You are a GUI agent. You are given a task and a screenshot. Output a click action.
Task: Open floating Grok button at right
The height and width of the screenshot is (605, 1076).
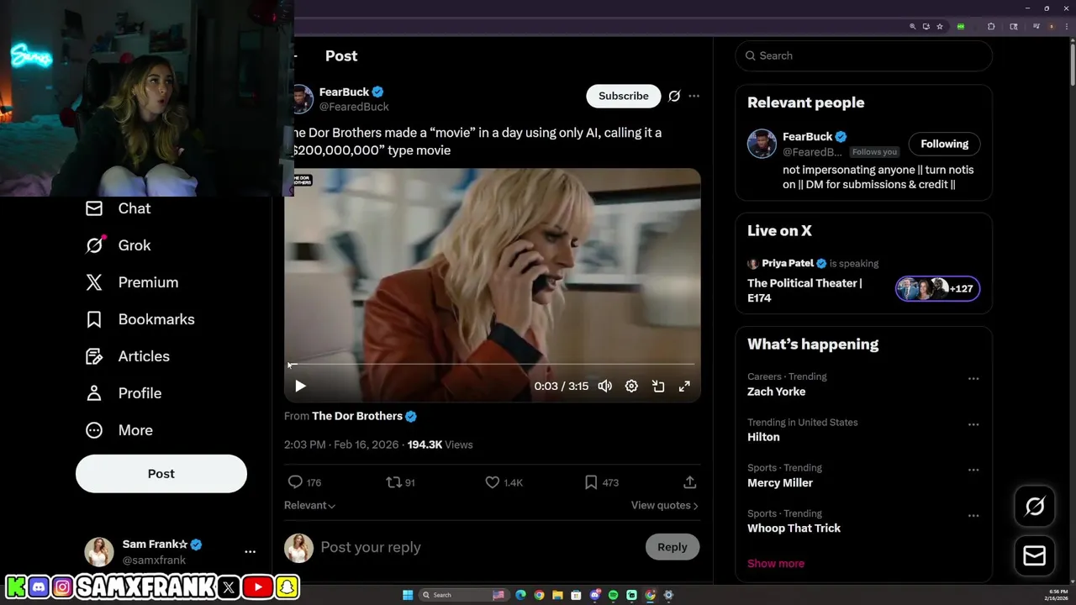tap(1035, 506)
